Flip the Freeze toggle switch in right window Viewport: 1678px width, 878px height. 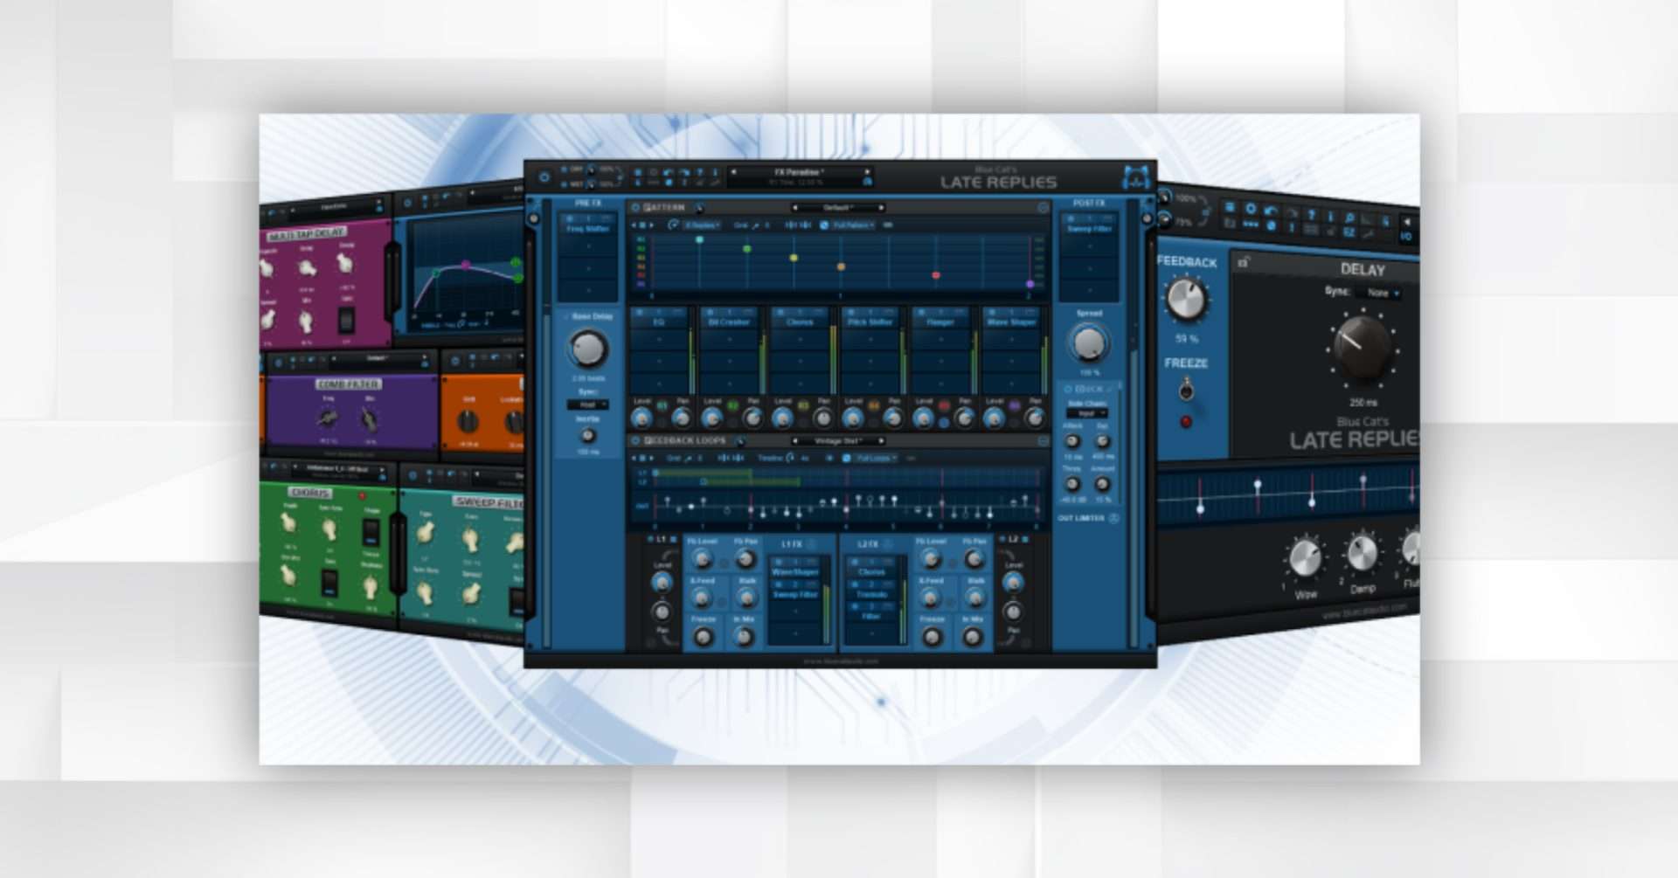pyautogui.click(x=1186, y=390)
